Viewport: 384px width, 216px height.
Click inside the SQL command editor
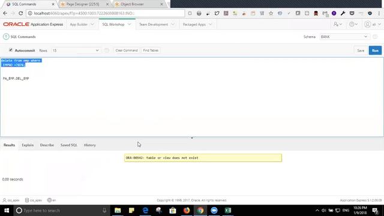(192, 97)
